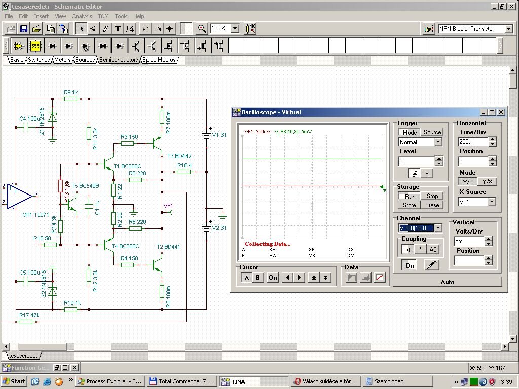Switch horizontal mode to Y/X
The height and width of the screenshot is (389, 519).
[x=487, y=181]
